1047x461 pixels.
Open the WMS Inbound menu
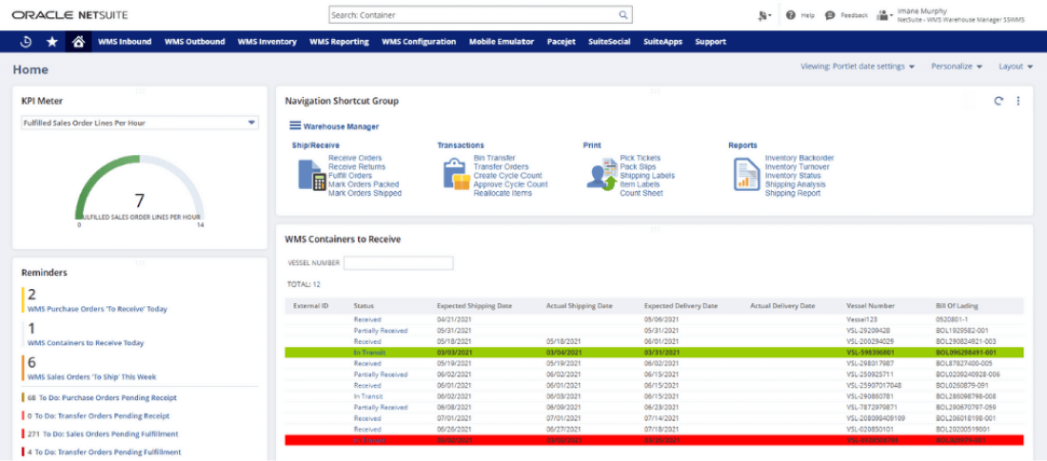click(x=125, y=42)
